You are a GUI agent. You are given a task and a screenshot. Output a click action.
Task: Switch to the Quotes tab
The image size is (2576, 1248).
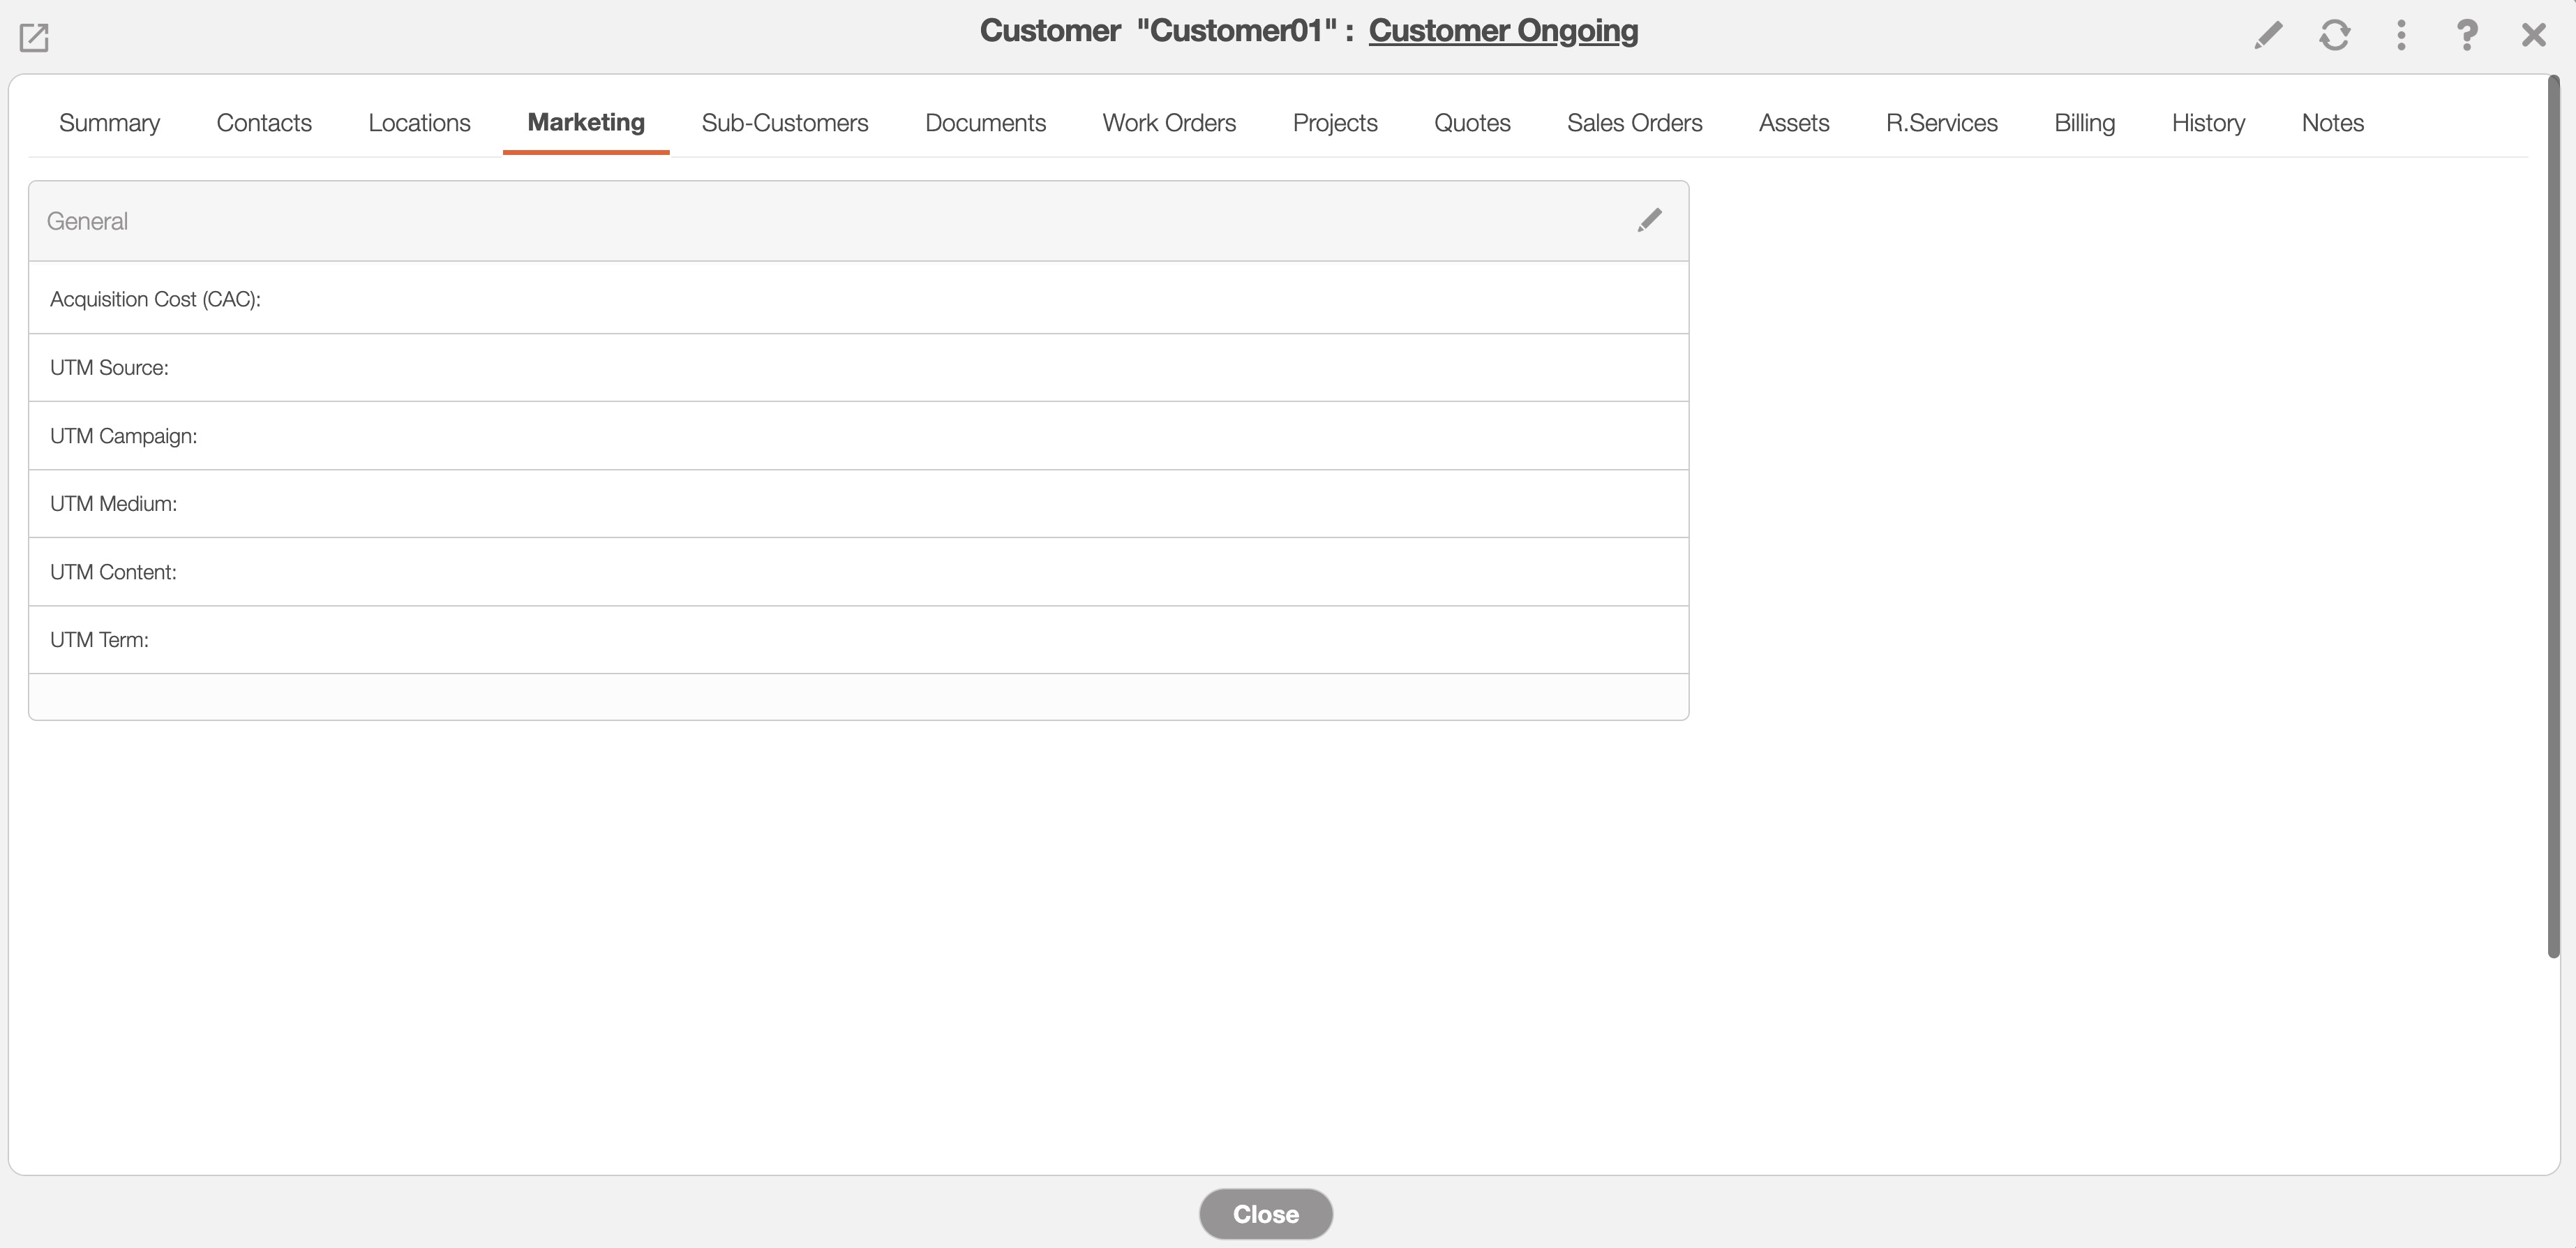point(1472,123)
